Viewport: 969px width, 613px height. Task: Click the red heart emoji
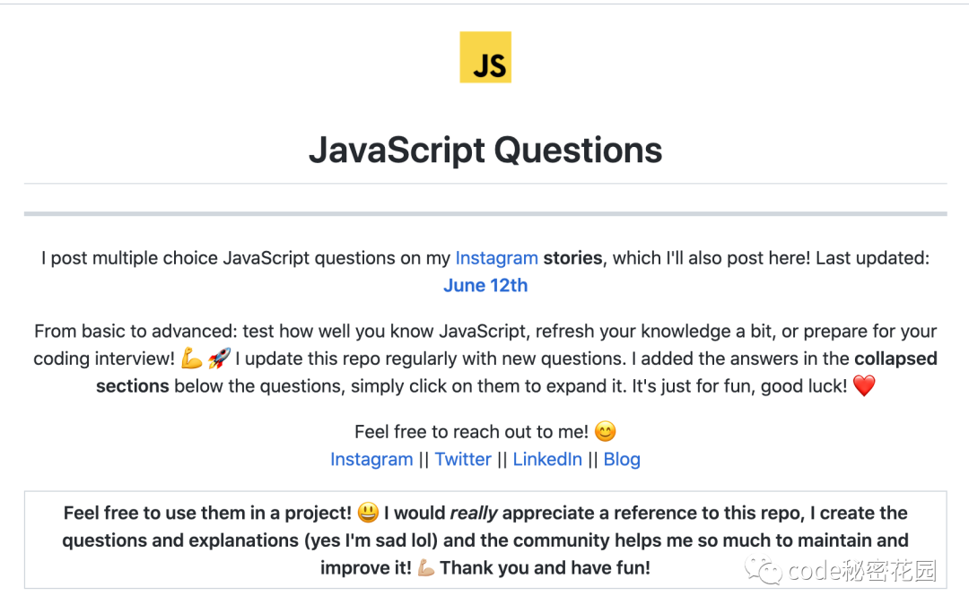coord(863,386)
